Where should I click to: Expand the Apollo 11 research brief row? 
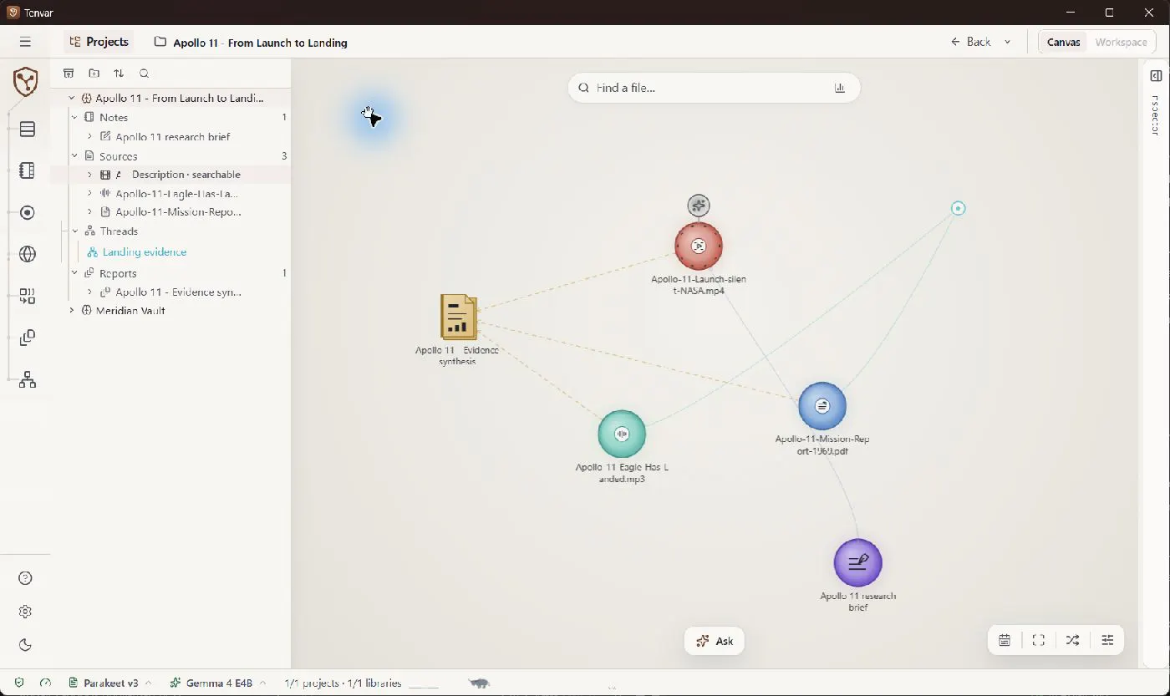tap(90, 136)
